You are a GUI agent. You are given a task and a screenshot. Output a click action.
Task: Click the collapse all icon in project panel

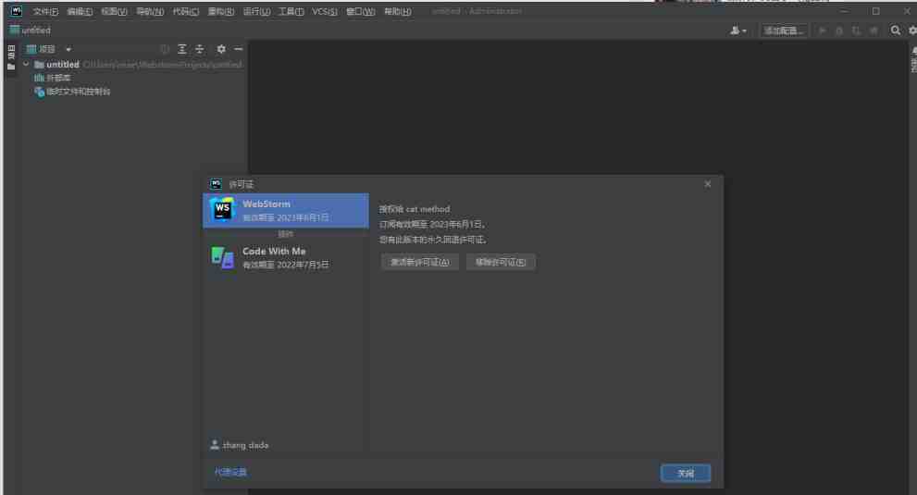pyautogui.click(x=200, y=49)
